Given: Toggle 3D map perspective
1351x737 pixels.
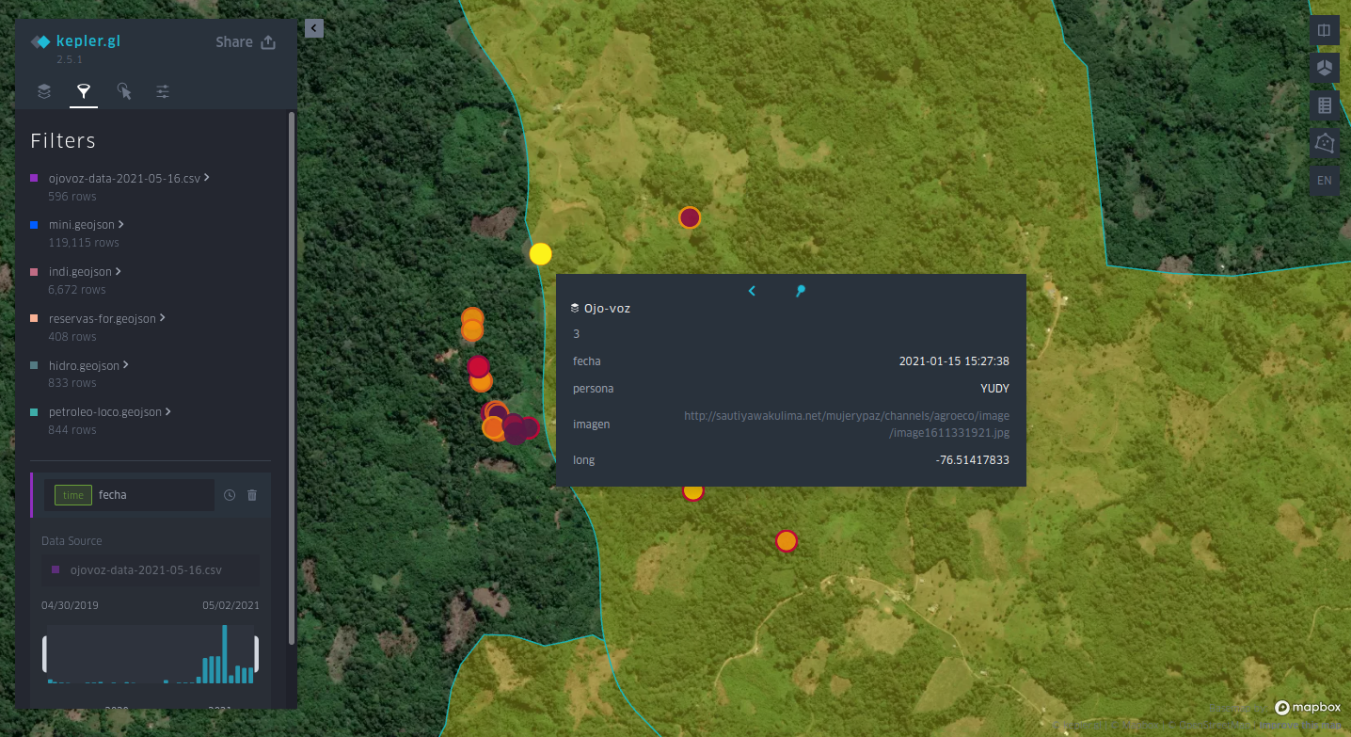Looking at the screenshot, I should point(1325,67).
